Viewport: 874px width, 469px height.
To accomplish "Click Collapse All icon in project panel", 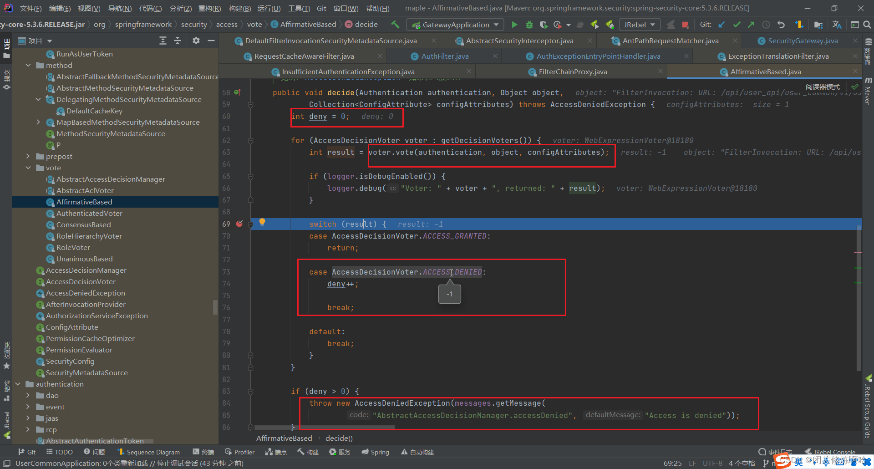I will point(178,41).
